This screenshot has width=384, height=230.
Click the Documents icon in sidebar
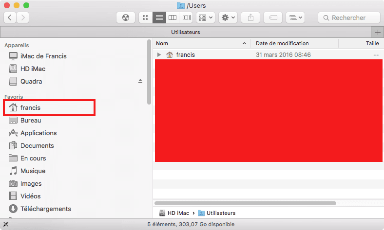pyautogui.click(x=13, y=145)
